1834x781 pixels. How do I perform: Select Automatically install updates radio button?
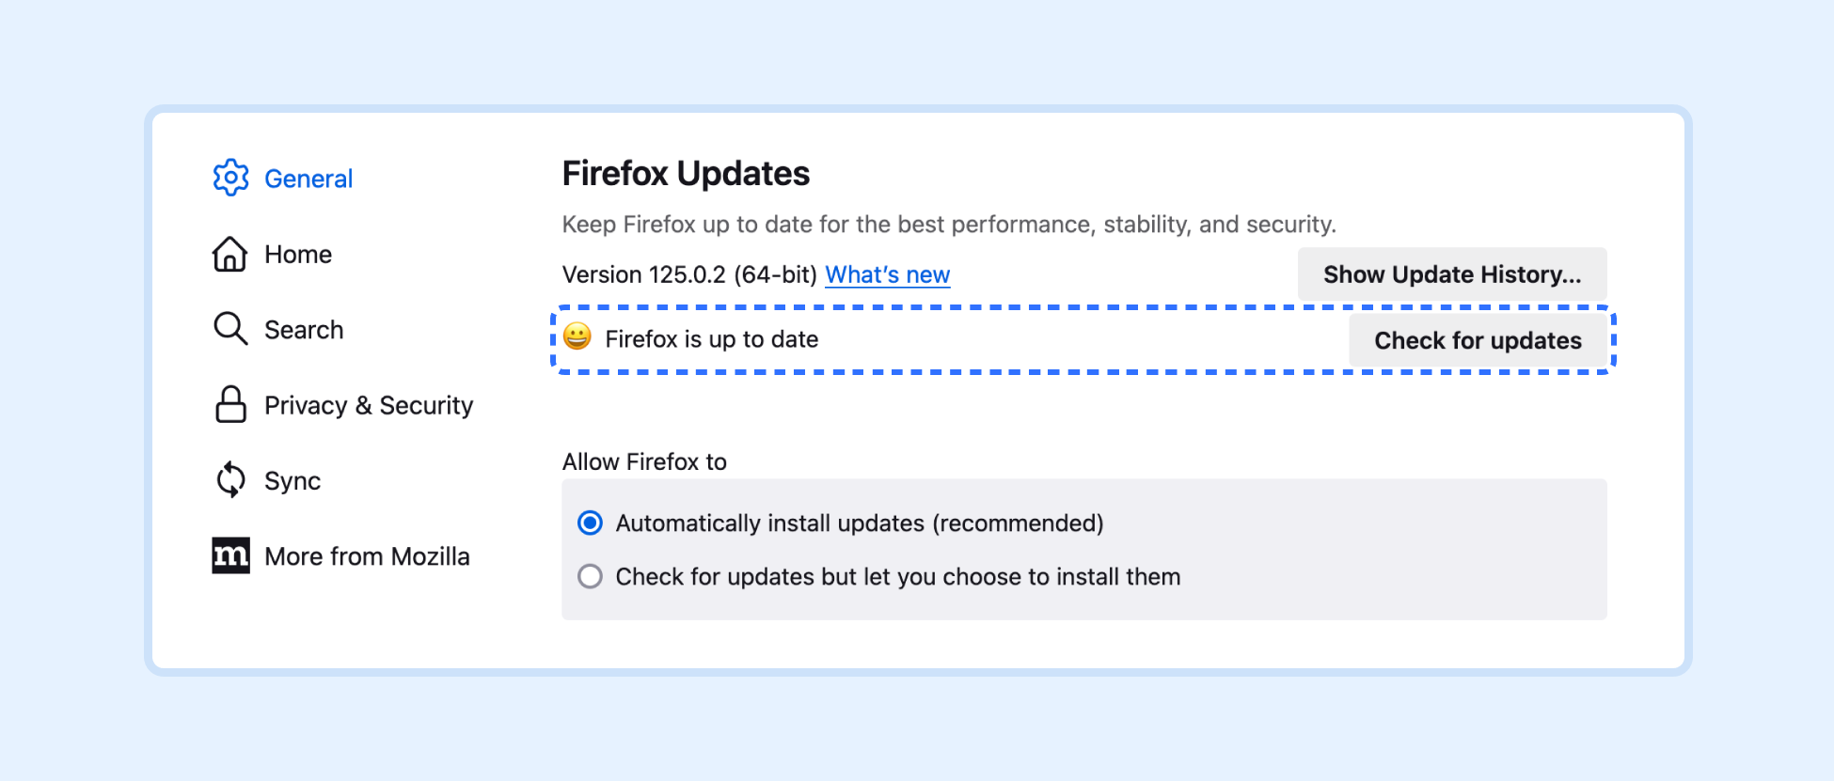point(590,523)
